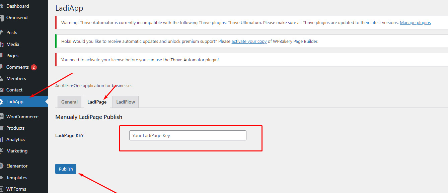Click the Media icon in sidebar
Image resolution: width=448 pixels, height=193 pixels.
[x=1, y=44]
